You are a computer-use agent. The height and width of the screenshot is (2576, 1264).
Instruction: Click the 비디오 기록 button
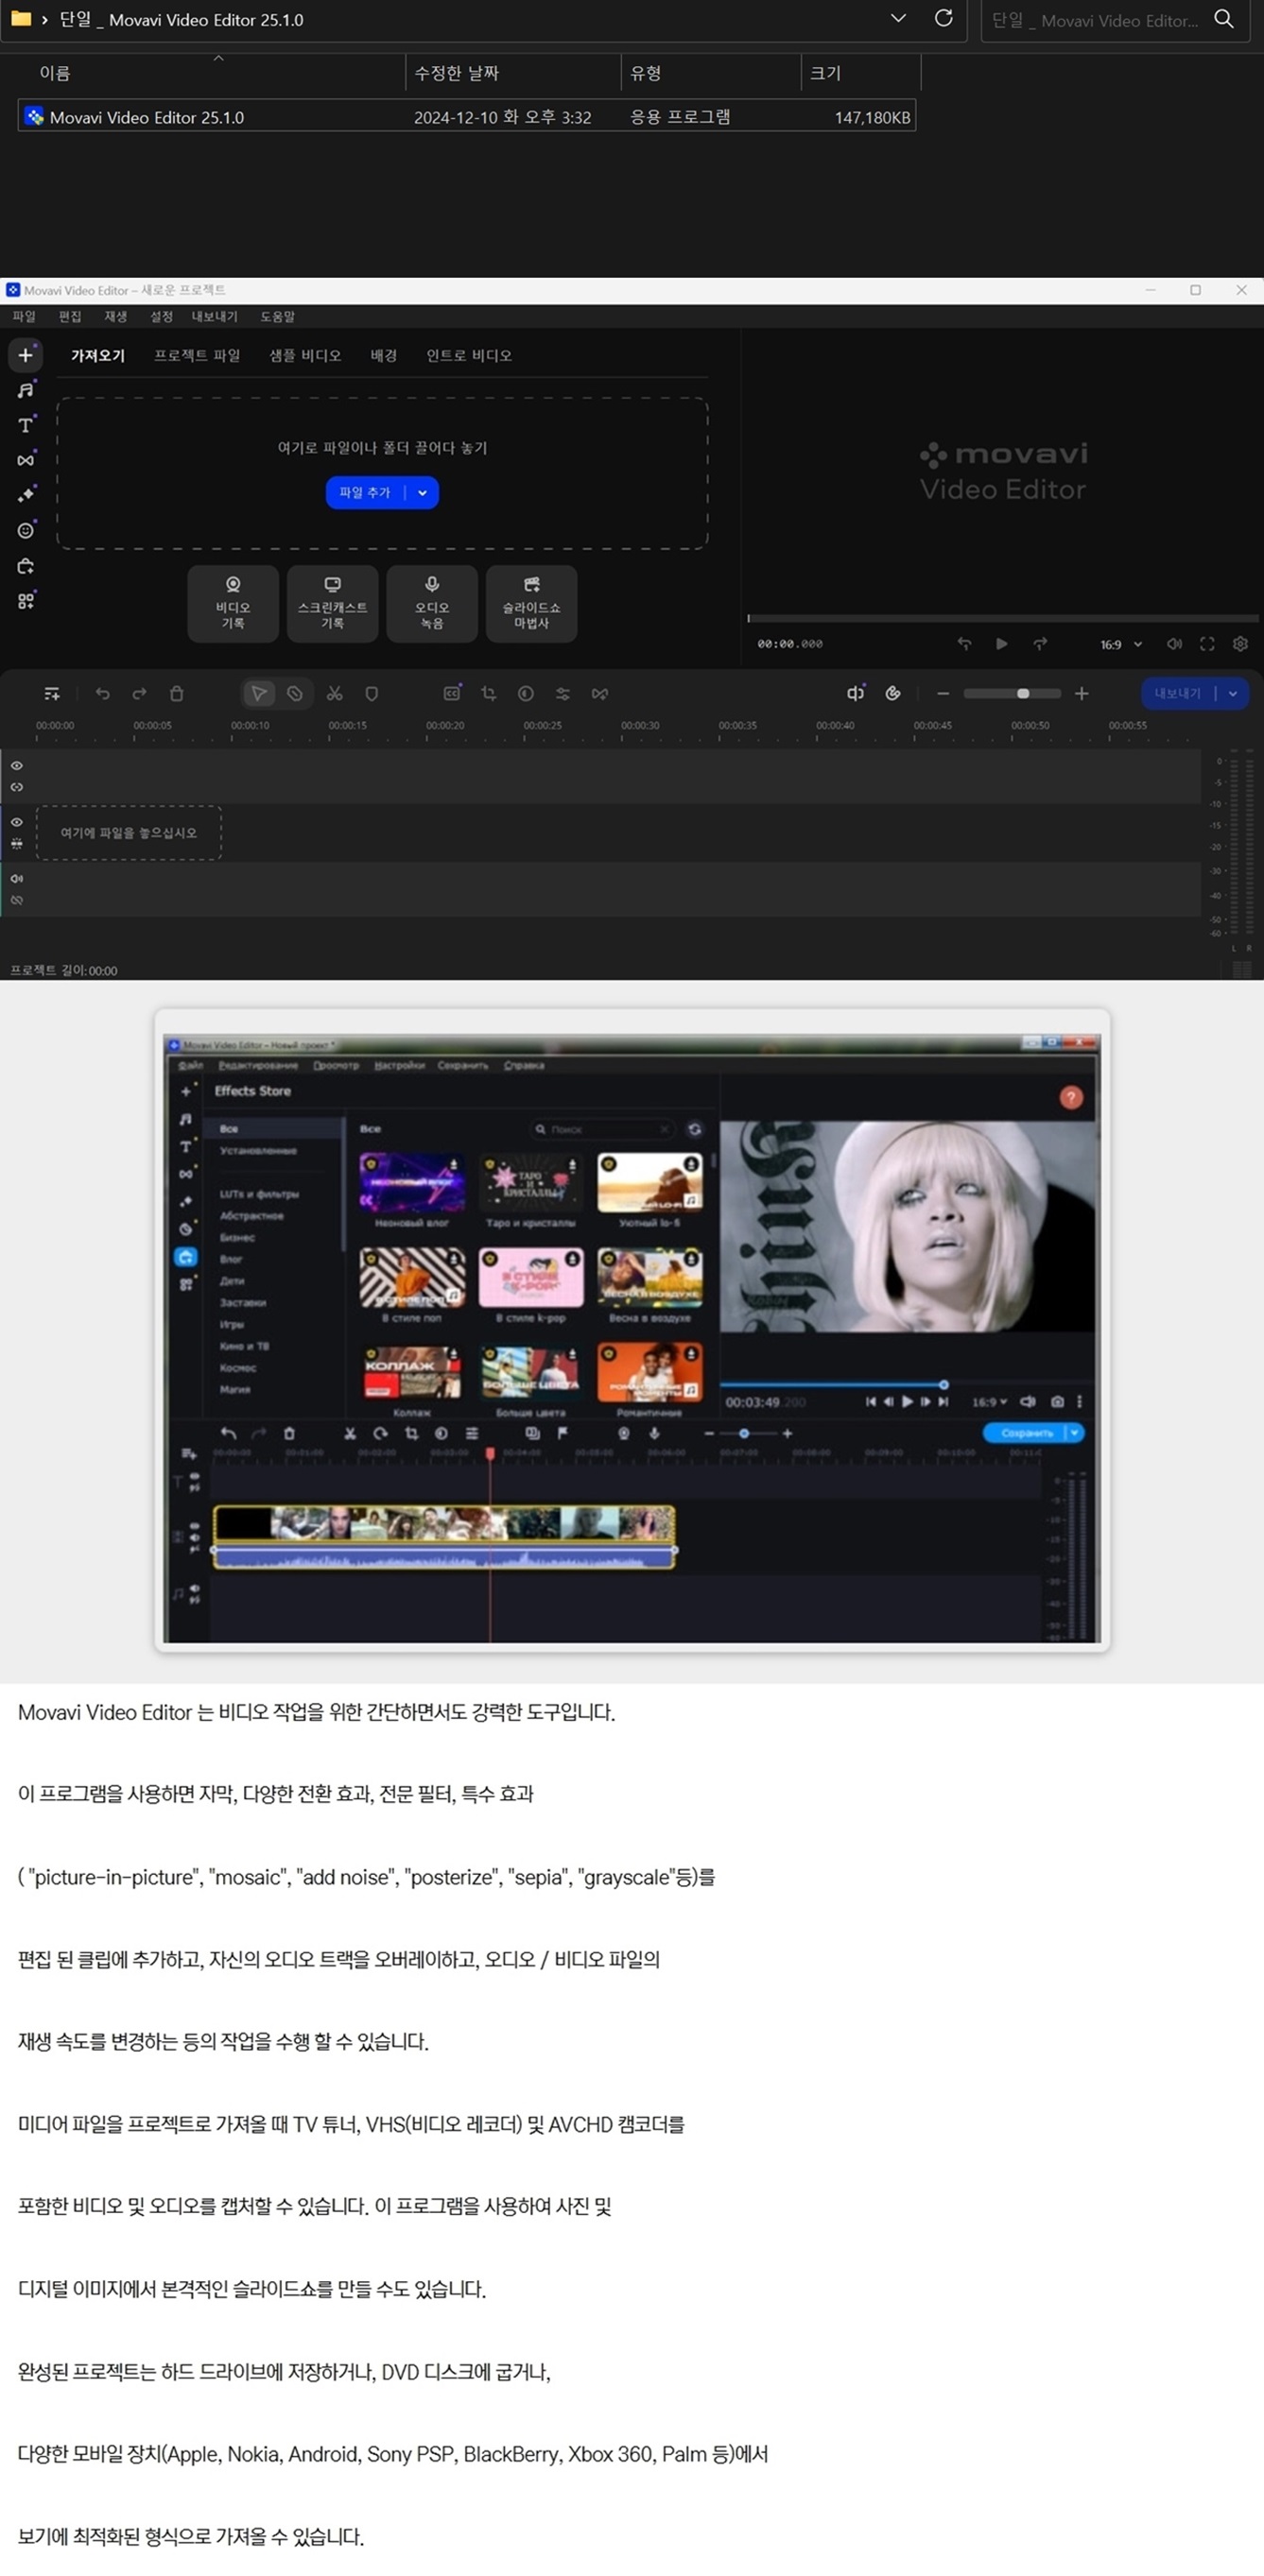coord(234,603)
